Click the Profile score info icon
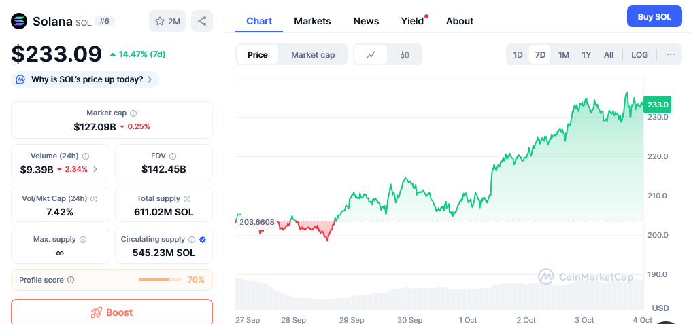Screen dimensions: 691x324 pos(71,280)
